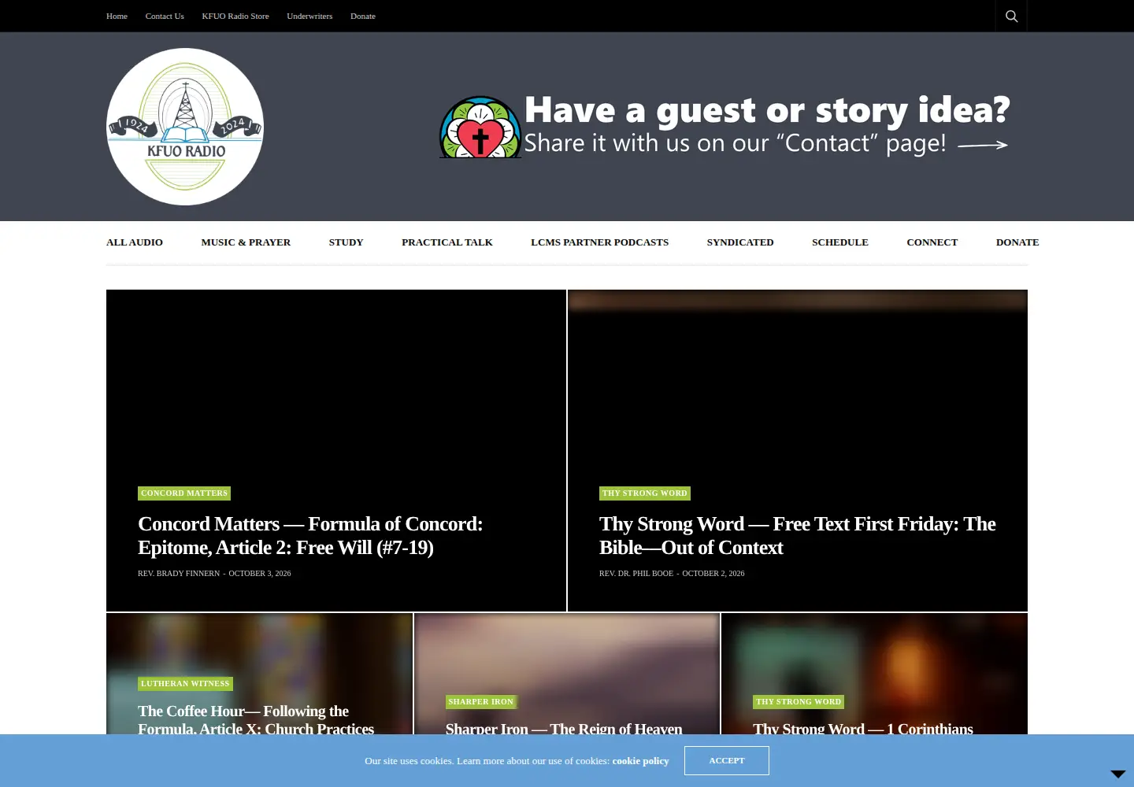Image resolution: width=1134 pixels, height=787 pixels.
Task: Click the Thy Strong Word tag above Free Text Friday
Action: click(645, 493)
